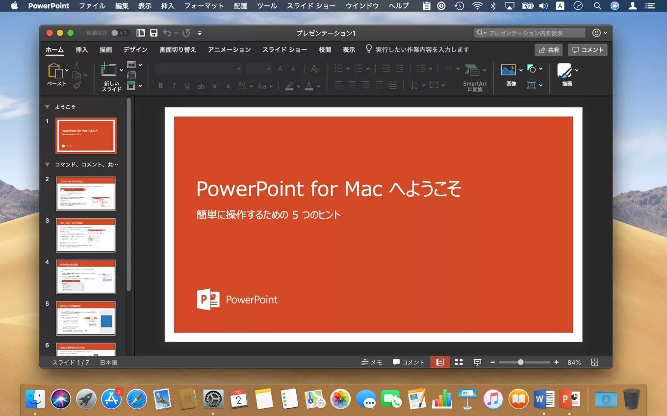Click the New Slide icon
The width and height of the screenshot is (667, 416).
(109, 69)
